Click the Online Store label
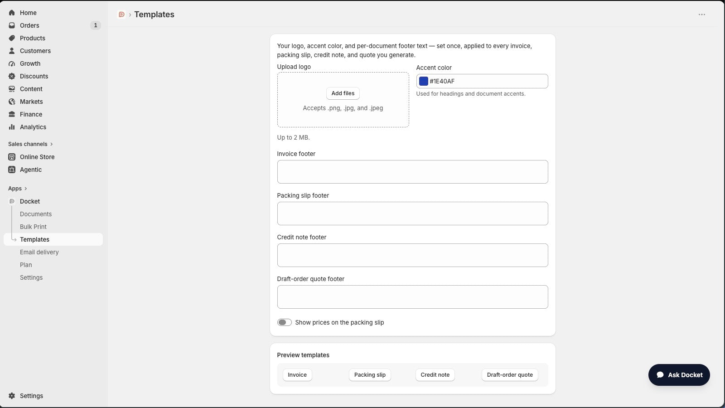The height and width of the screenshot is (408, 725). coord(37,157)
